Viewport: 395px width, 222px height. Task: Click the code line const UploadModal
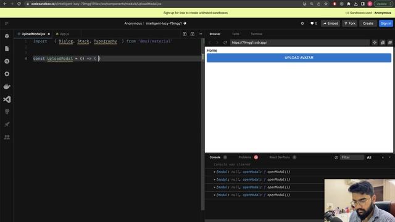[x=67, y=59]
